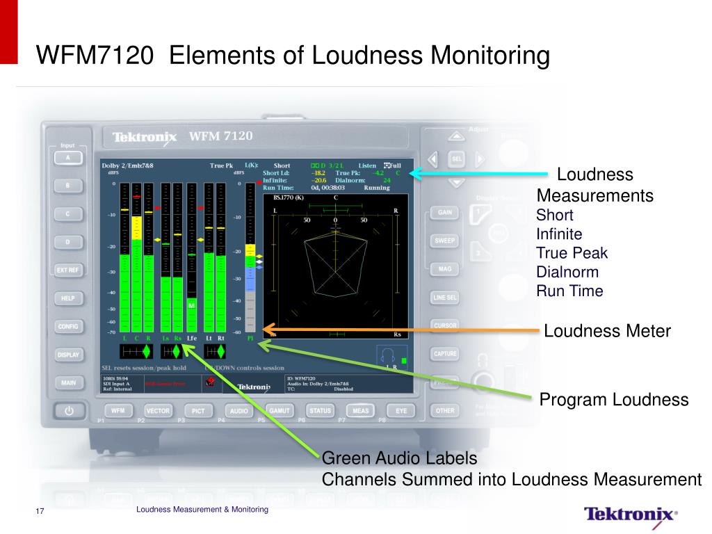The image size is (712, 534).
Task: Select display tile 3 button
Action: (480, 251)
